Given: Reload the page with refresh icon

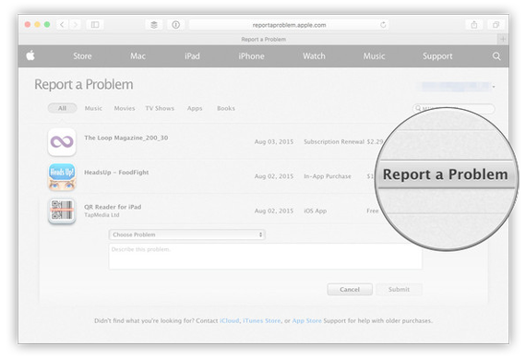Looking at the screenshot, I should tap(383, 25).
